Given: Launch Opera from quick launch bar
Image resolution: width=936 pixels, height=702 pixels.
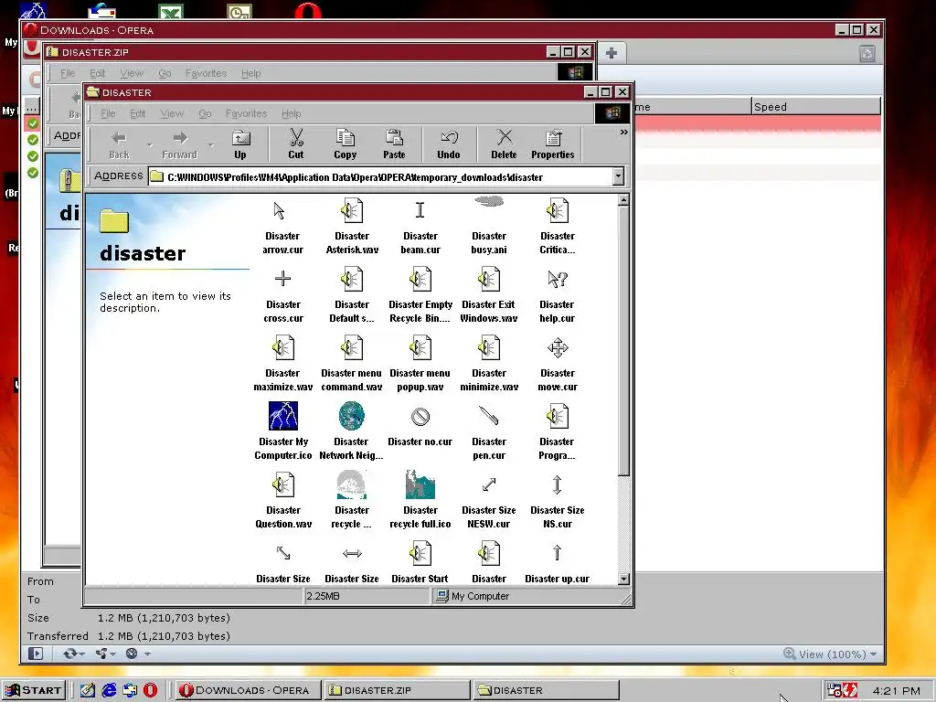Looking at the screenshot, I should (151, 690).
